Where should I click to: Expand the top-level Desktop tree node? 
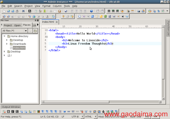point(5,51)
